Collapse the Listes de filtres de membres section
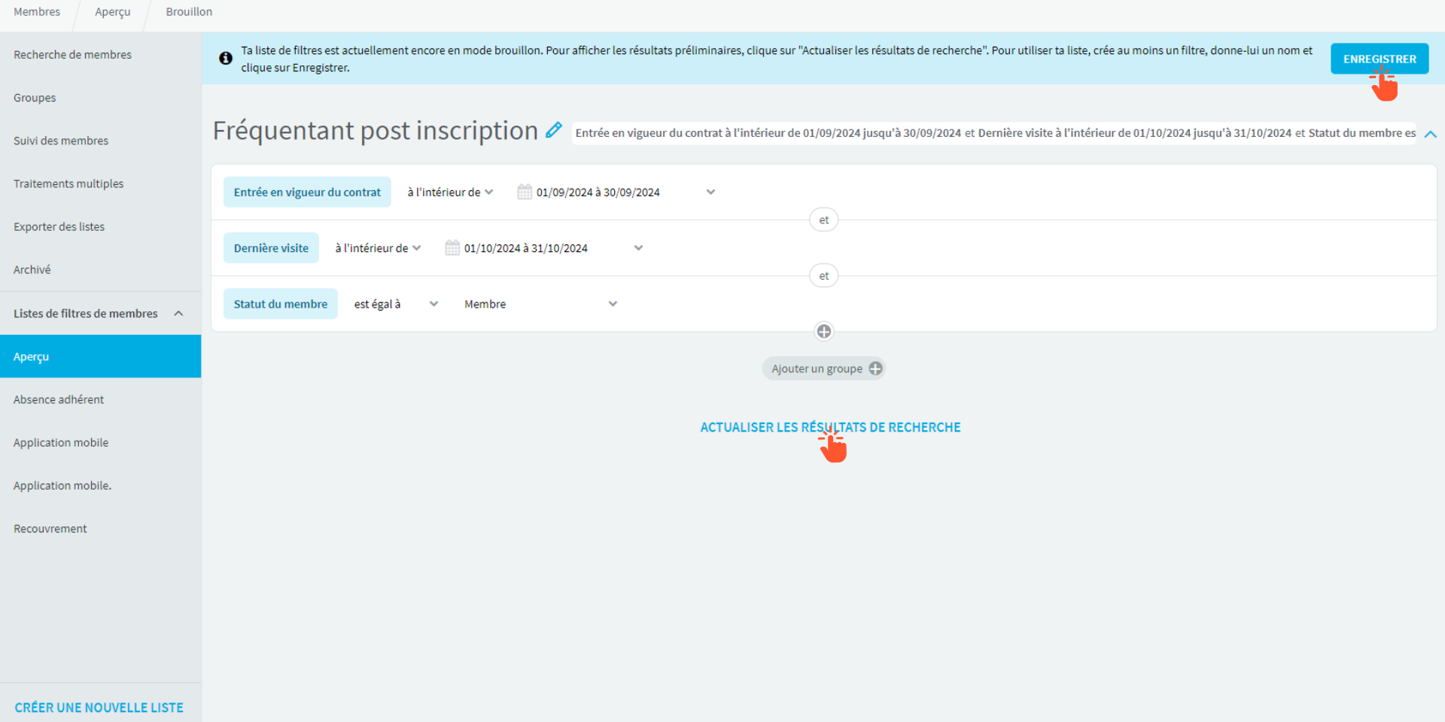This screenshot has height=722, width=1445. click(x=178, y=314)
